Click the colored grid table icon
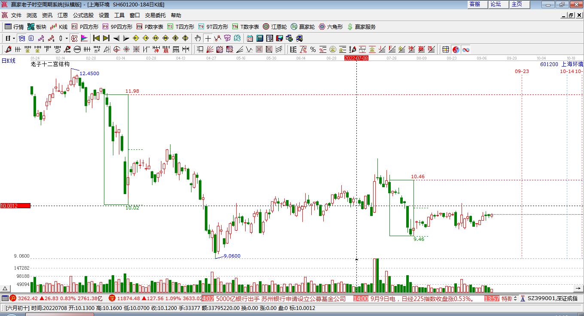The image size is (584, 316). coord(446,49)
